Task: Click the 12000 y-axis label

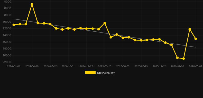Action: point(7,29)
